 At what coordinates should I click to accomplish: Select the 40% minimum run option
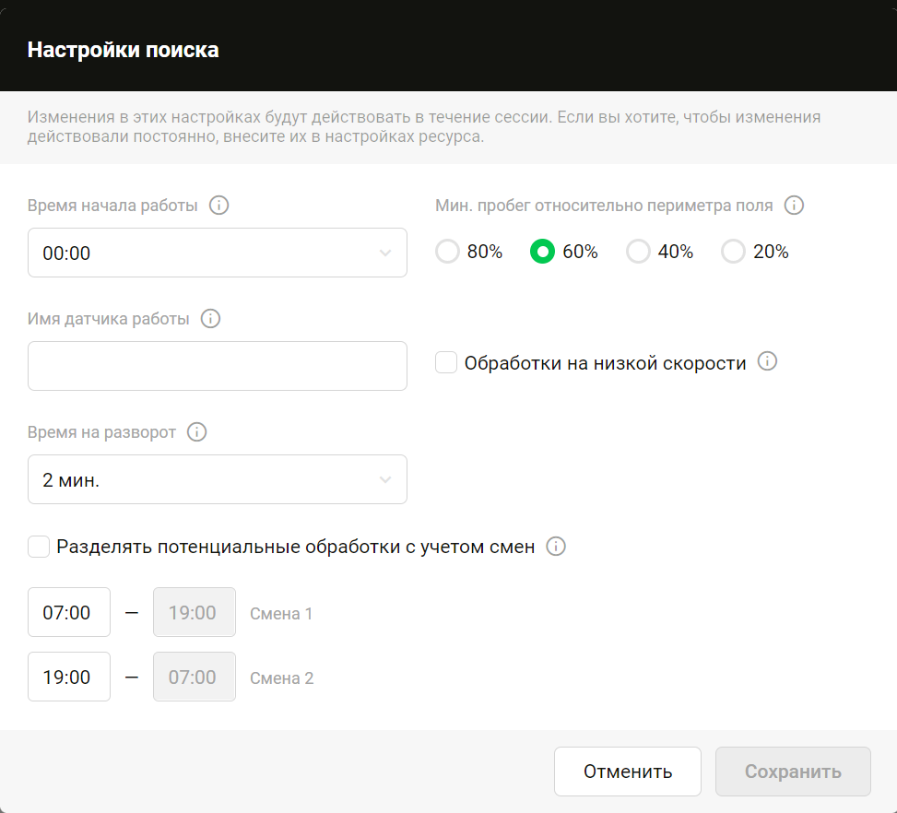point(638,251)
